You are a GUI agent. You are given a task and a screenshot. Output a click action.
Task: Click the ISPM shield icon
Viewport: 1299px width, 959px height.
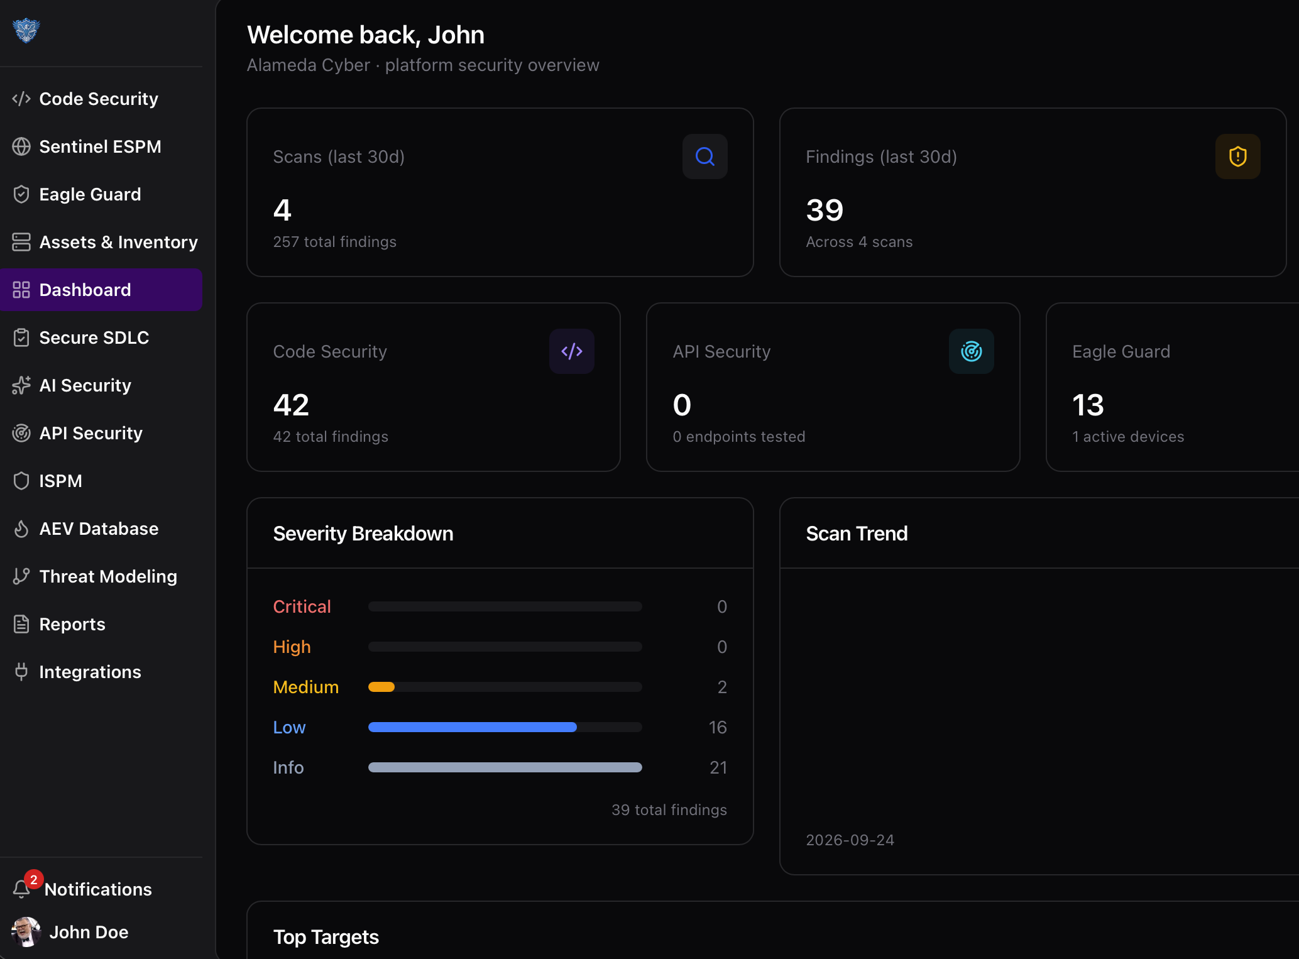(x=21, y=481)
